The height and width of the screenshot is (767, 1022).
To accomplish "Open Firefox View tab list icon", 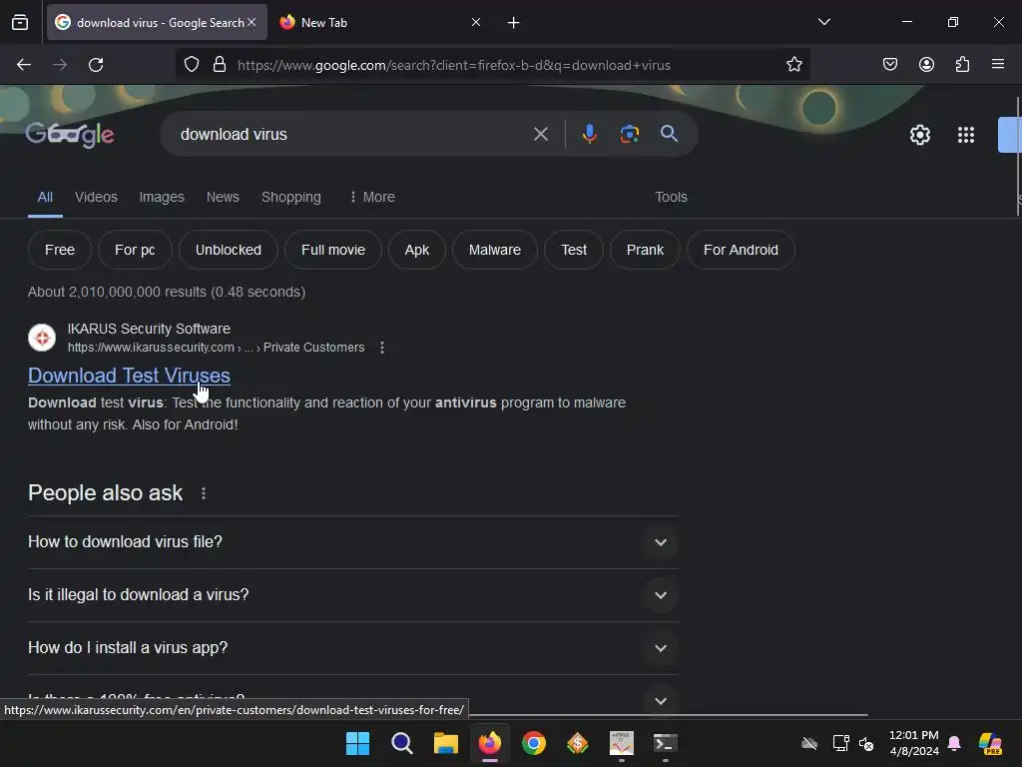I will [x=20, y=22].
